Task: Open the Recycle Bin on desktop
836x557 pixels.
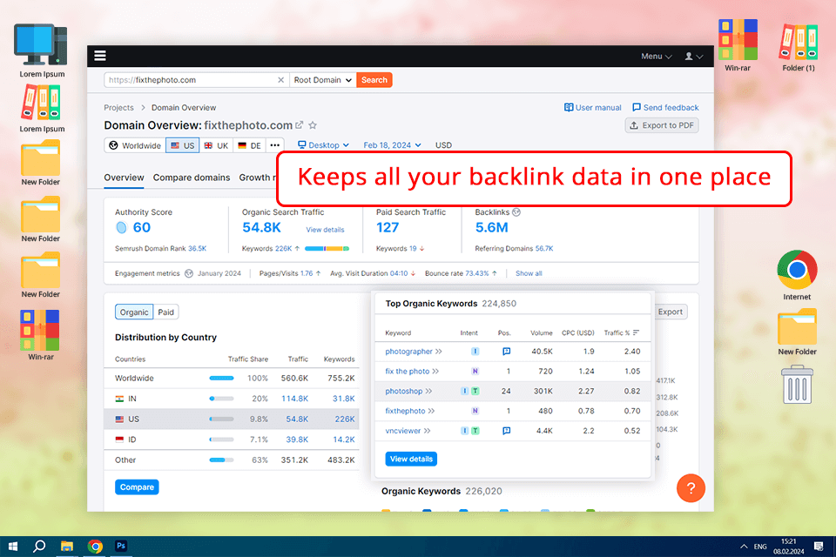Action: 797,385
